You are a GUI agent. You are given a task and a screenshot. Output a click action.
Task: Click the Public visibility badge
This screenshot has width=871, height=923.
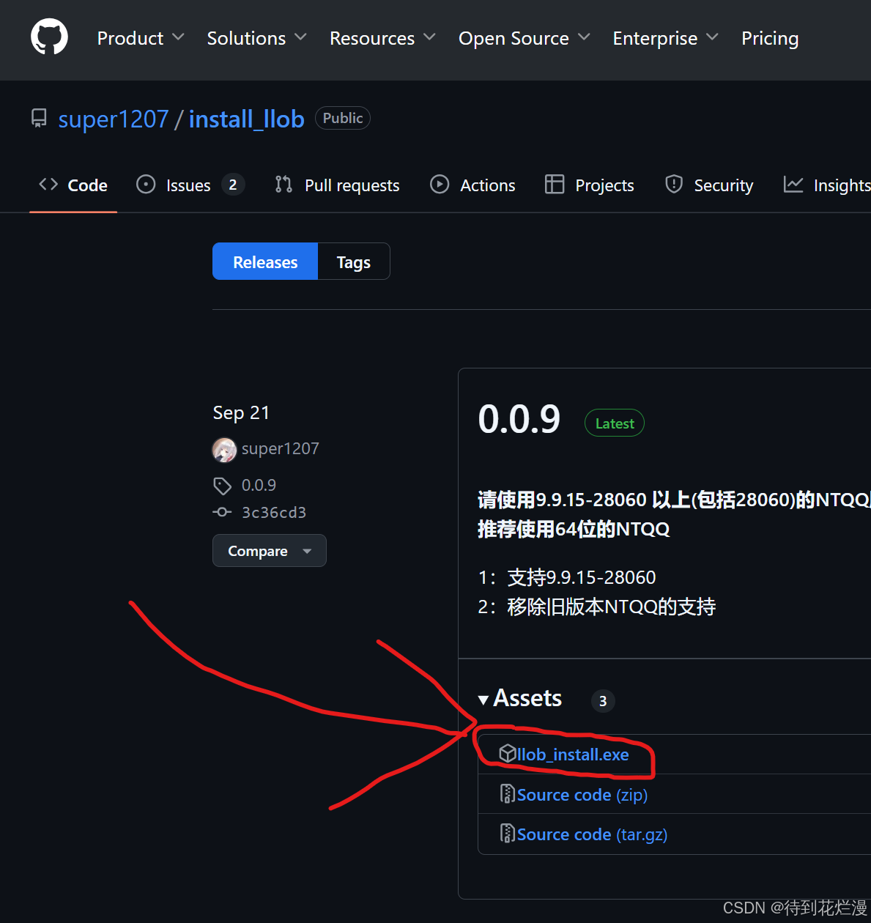click(343, 118)
